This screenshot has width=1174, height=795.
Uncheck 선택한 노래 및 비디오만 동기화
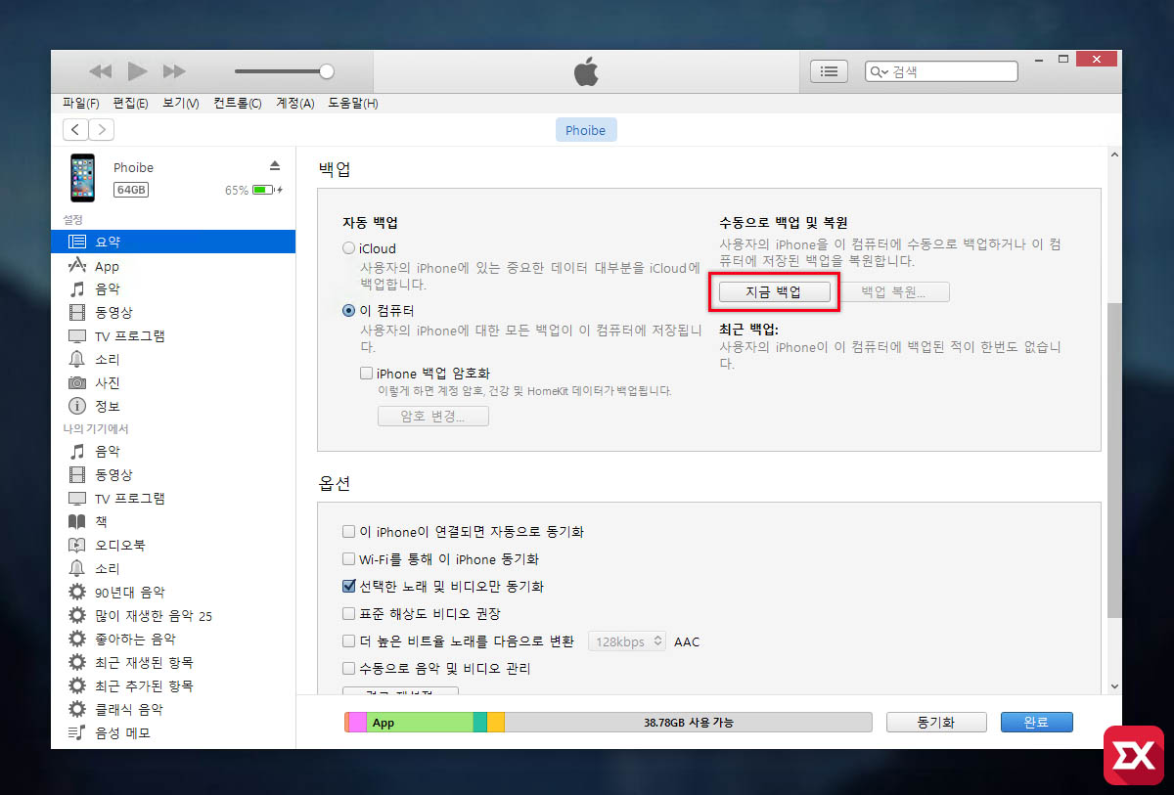pos(348,587)
